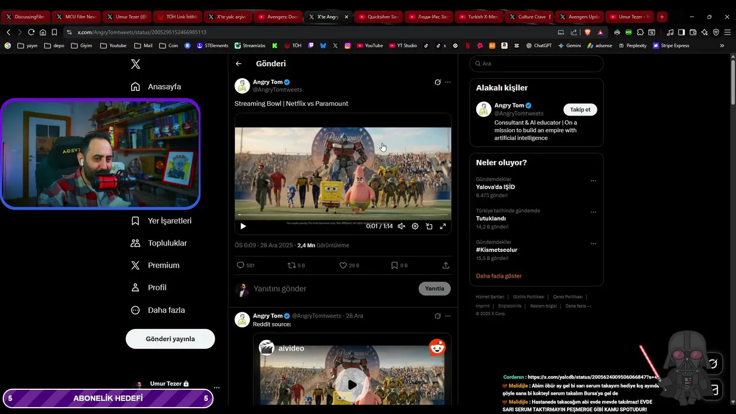Open main tweet three-dot menu
Image resolution: width=736 pixels, height=414 pixels.
coord(448,82)
